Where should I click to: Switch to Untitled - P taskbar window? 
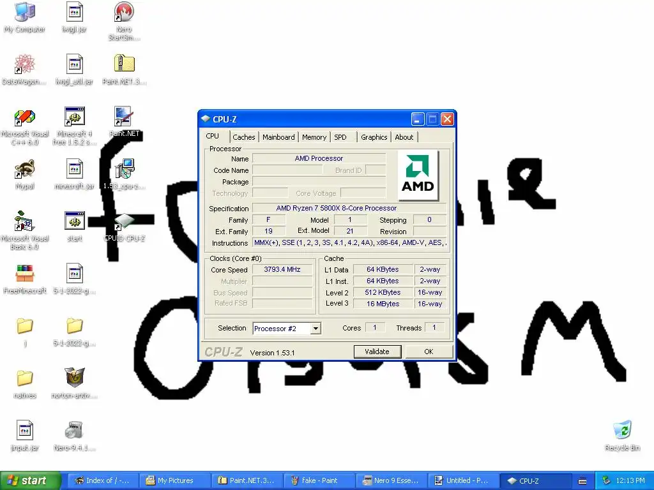pyautogui.click(x=464, y=481)
